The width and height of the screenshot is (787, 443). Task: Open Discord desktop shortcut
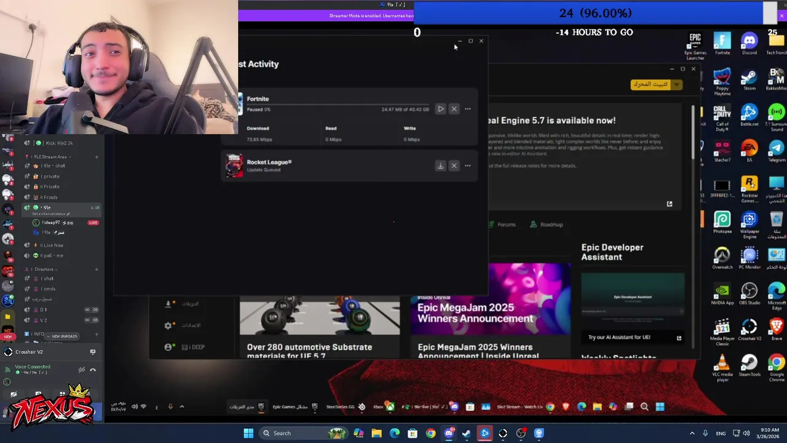[x=749, y=44]
